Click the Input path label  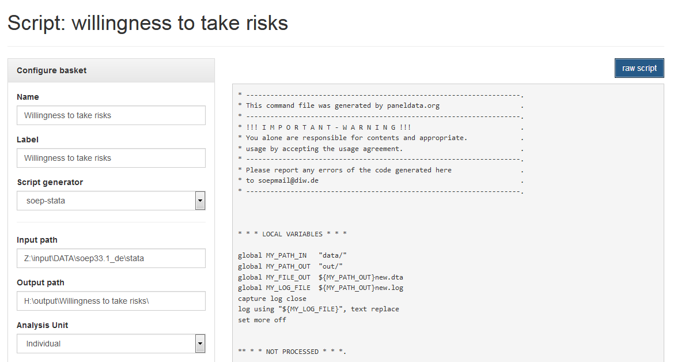pyautogui.click(x=37, y=240)
